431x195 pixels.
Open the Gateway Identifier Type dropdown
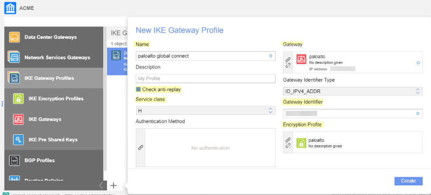[x=352, y=91]
